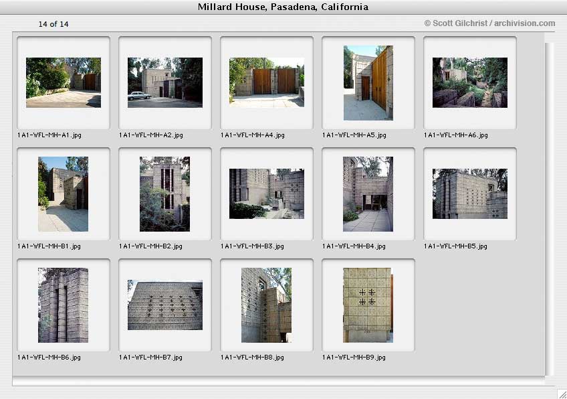567x399 pixels.
Task: Click filename label 1A1-WFL-MH-B8.jpg
Action: click(252, 357)
